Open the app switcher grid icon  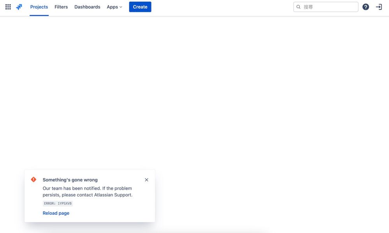(x=8, y=7)
